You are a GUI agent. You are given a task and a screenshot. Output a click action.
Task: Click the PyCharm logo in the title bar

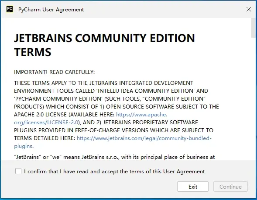pos(10,9)
